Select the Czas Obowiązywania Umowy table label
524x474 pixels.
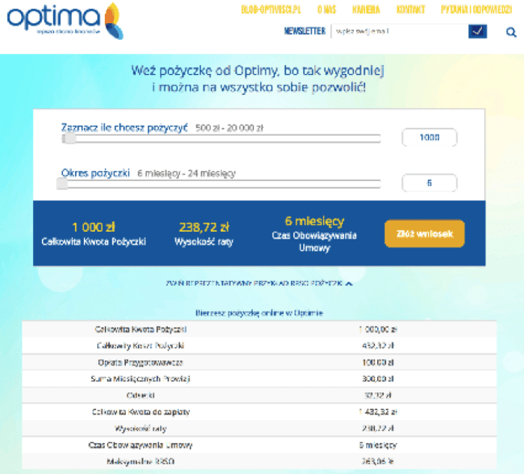(x=141, y=445)
